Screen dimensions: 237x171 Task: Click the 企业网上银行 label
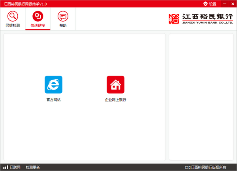tap(115, 100)
